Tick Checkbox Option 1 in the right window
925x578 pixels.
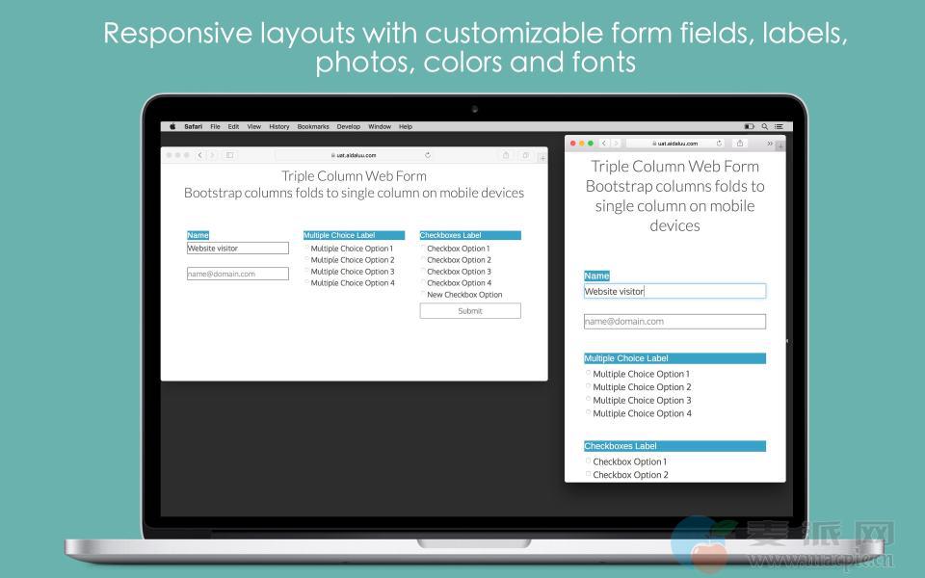[588, 460]
